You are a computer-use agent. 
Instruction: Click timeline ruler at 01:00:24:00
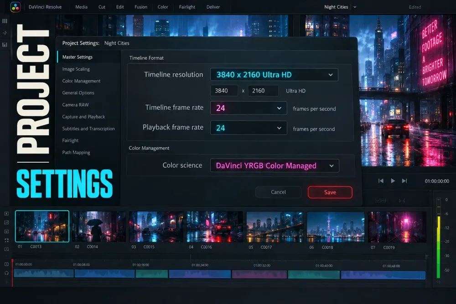(200, 265)
